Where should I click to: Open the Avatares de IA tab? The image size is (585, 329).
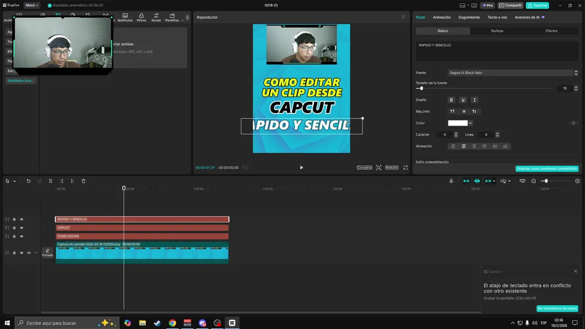pyautogui.click(x=529, y=17)
